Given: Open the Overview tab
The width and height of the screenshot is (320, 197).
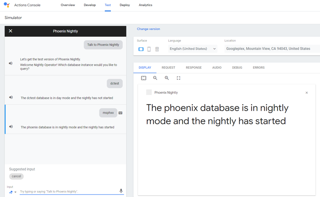Looking at the screenshot, I should click(68, 5).
